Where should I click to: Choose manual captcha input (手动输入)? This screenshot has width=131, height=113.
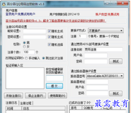[26, 58]
